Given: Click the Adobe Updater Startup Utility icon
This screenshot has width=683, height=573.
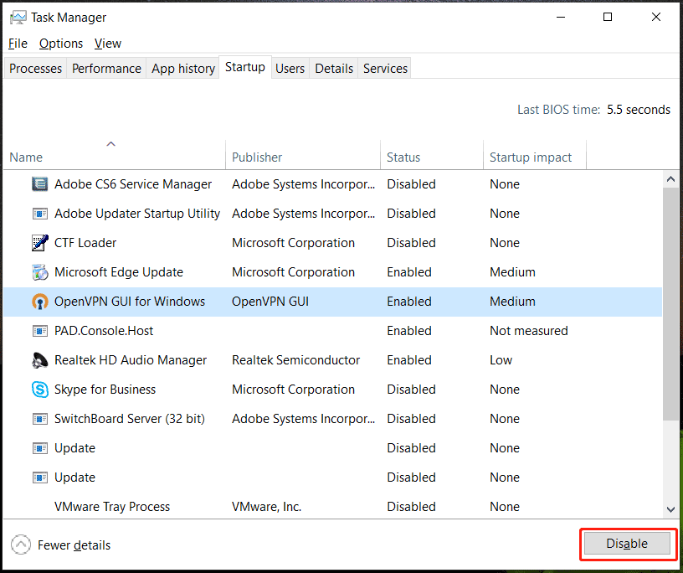Looking at the screenshot, I should [x=39, y=213].
